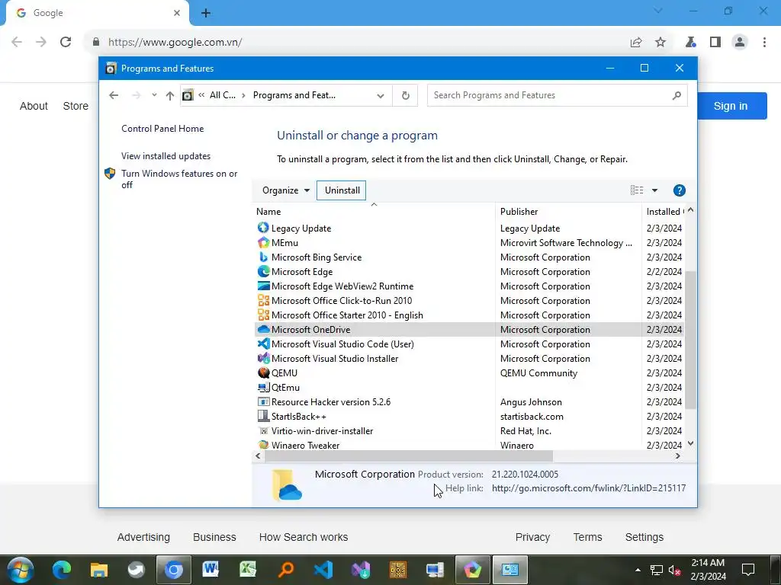The image size is (781, 585).
Task: Open the About link on Google page
Action: 34,106
